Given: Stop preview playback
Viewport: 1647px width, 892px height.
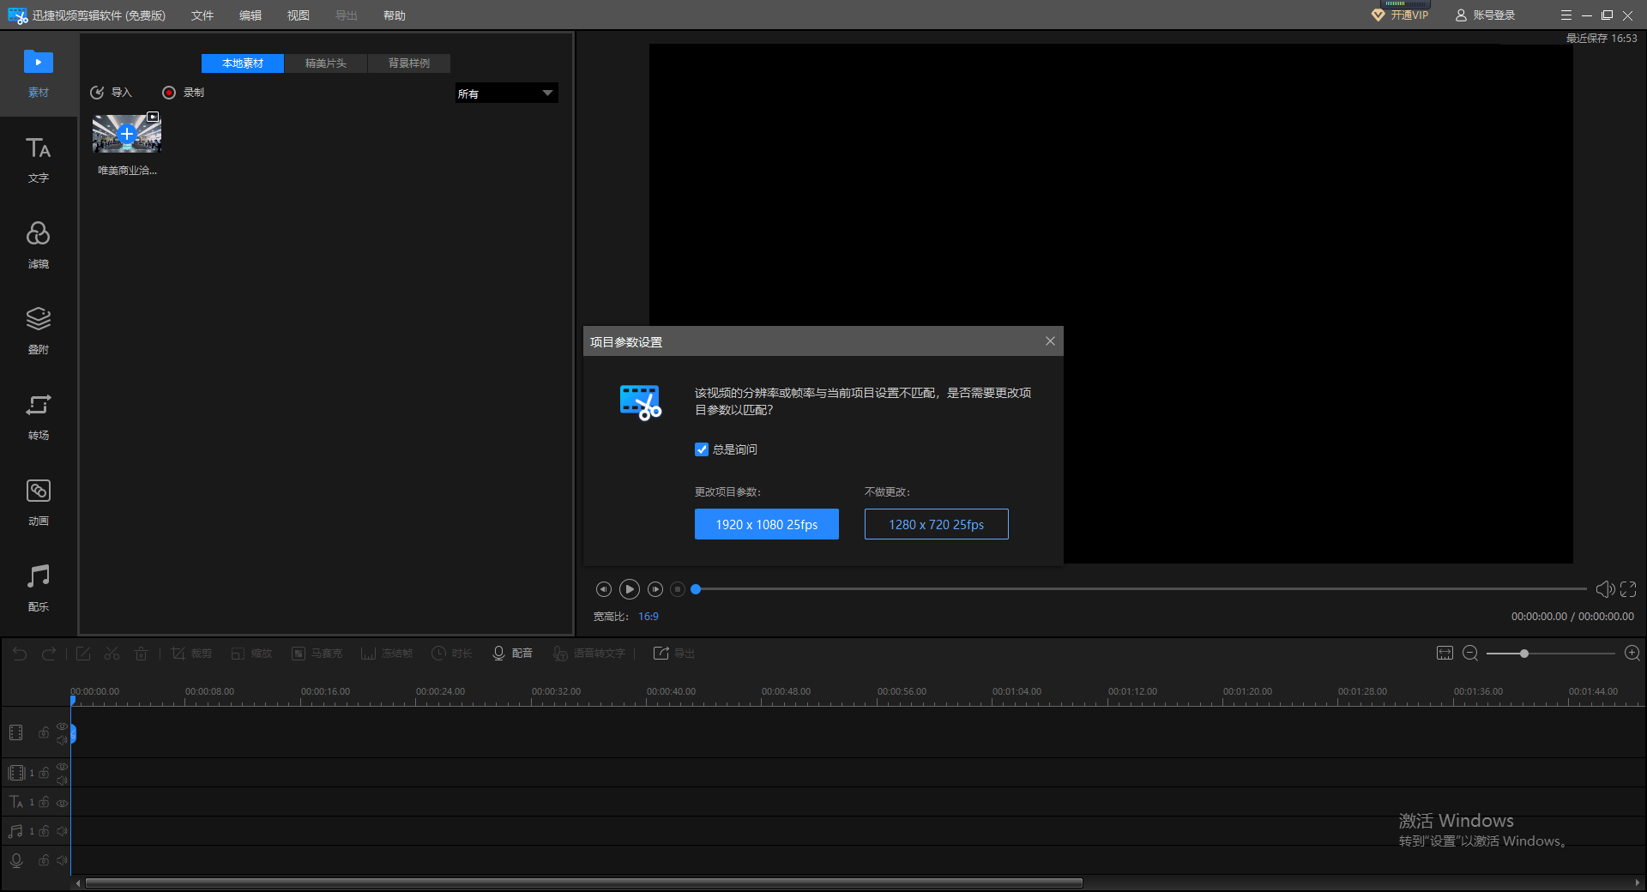Looking at the screenshot, I should pos(678,589).
